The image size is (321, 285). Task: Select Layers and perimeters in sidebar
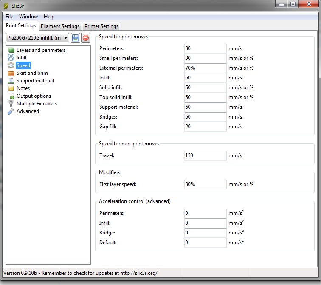41,50
